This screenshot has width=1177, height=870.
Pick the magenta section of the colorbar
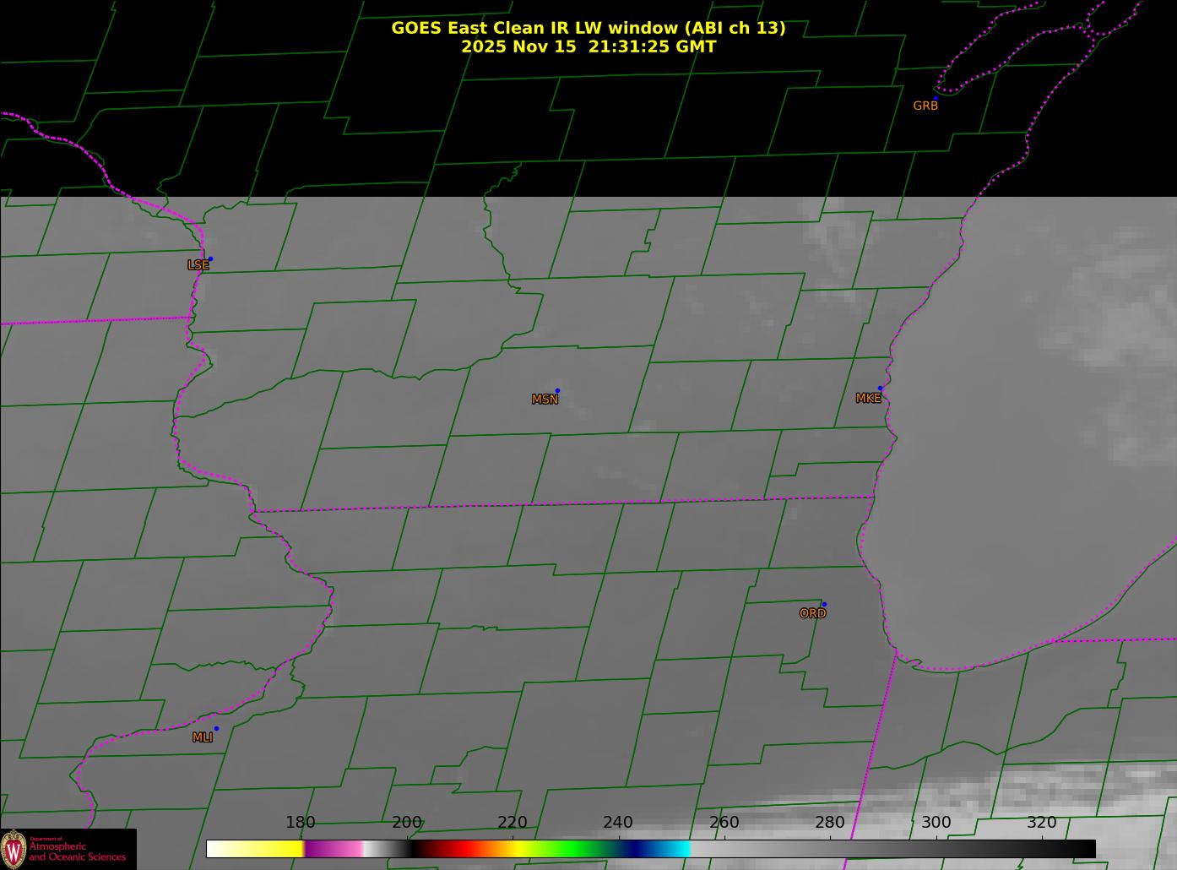pos(334,849)
